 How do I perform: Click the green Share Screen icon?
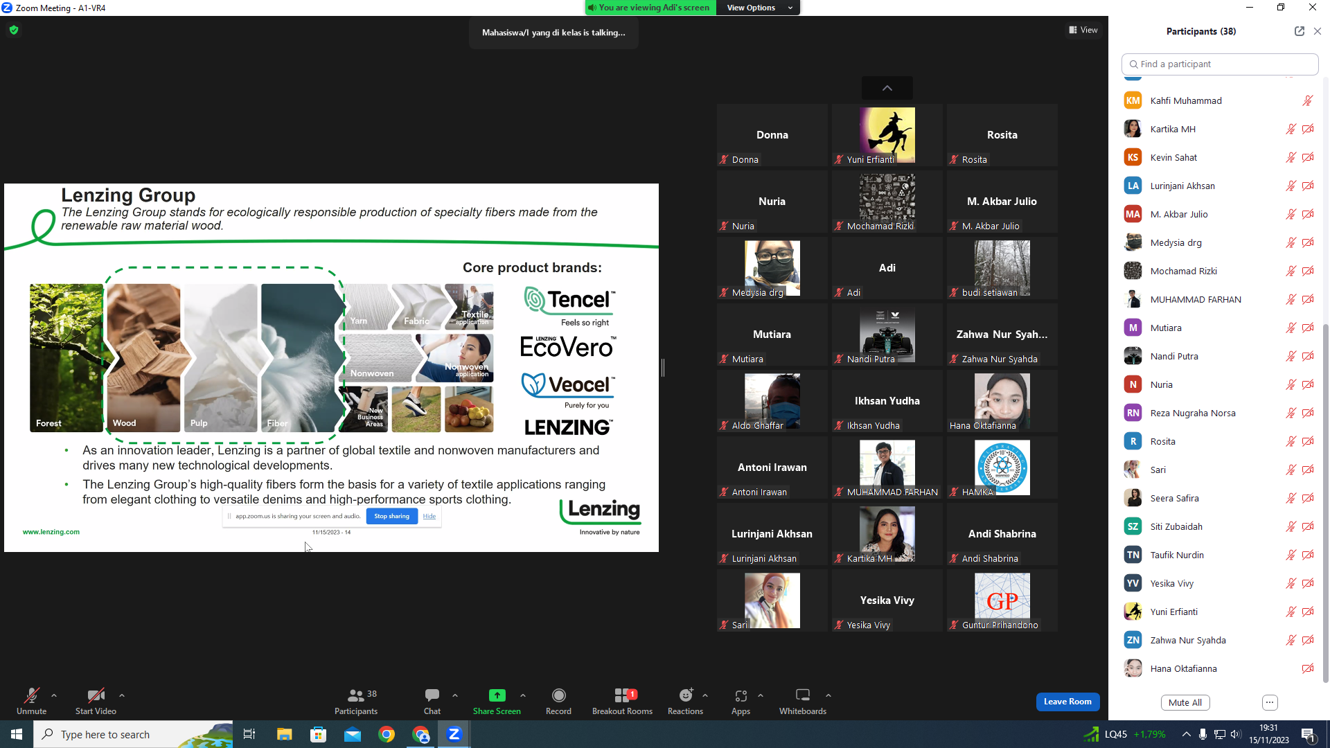(x=497, y=695)
